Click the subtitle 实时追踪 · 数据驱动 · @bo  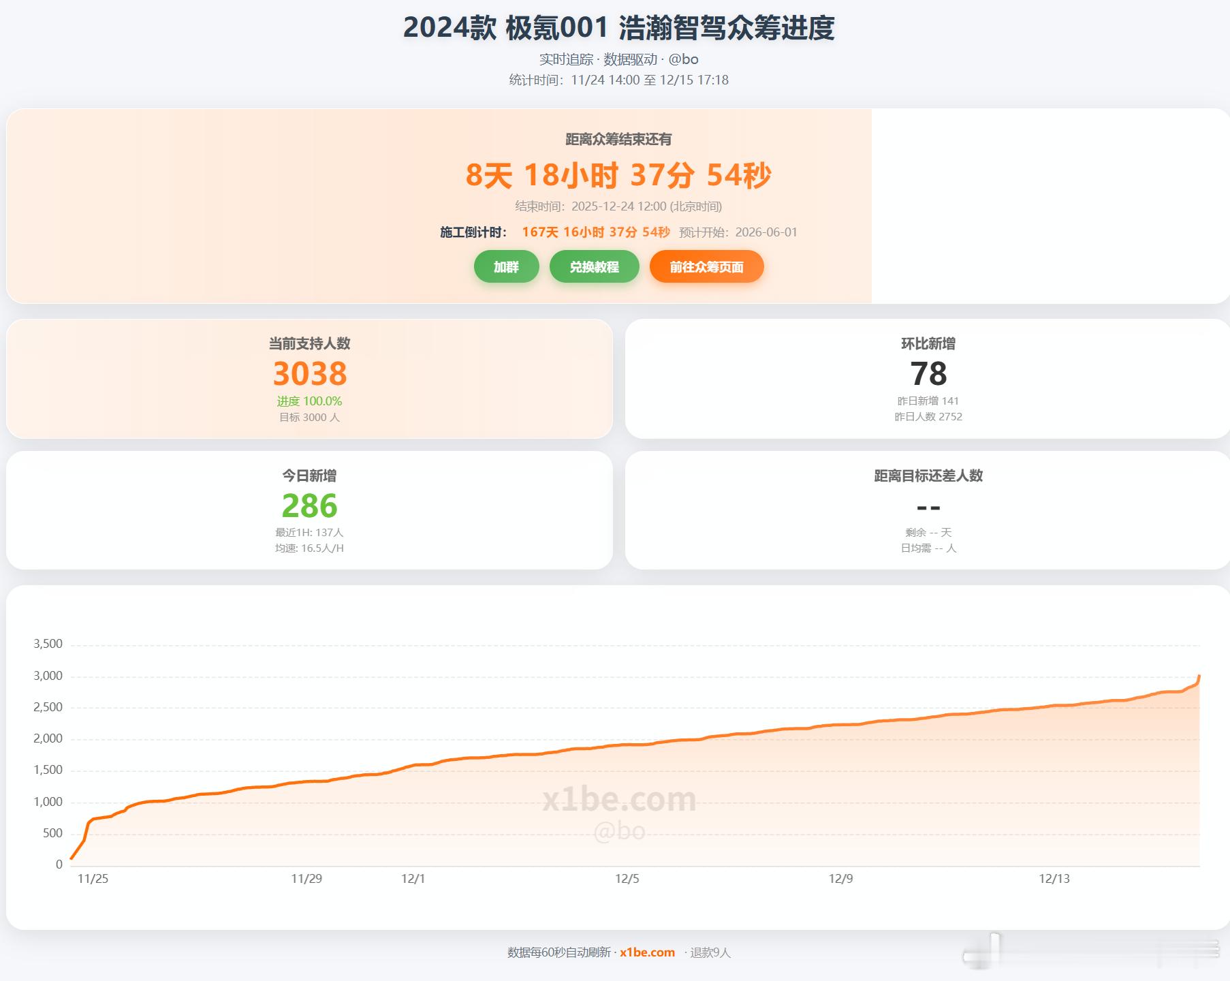[x=618, y=59]
